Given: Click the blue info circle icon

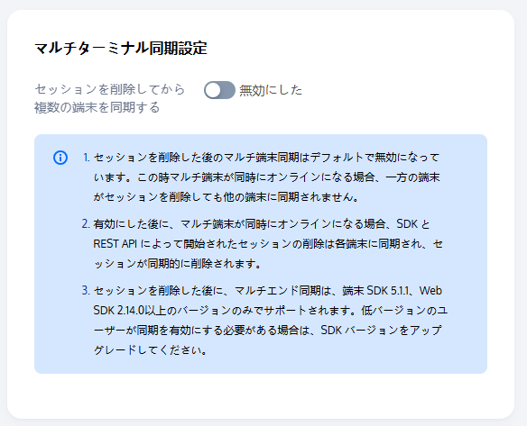Looking at the screenshot, I should pos(60,158).
